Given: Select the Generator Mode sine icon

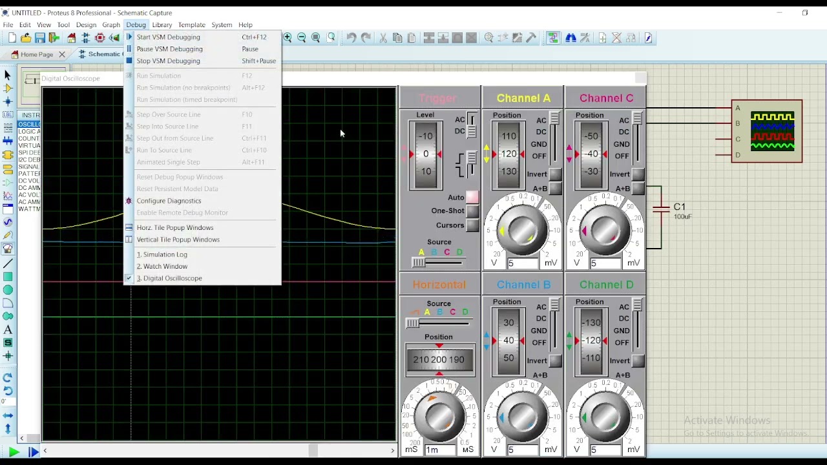Looking at the screenshot, I should (x=8, y=222).
